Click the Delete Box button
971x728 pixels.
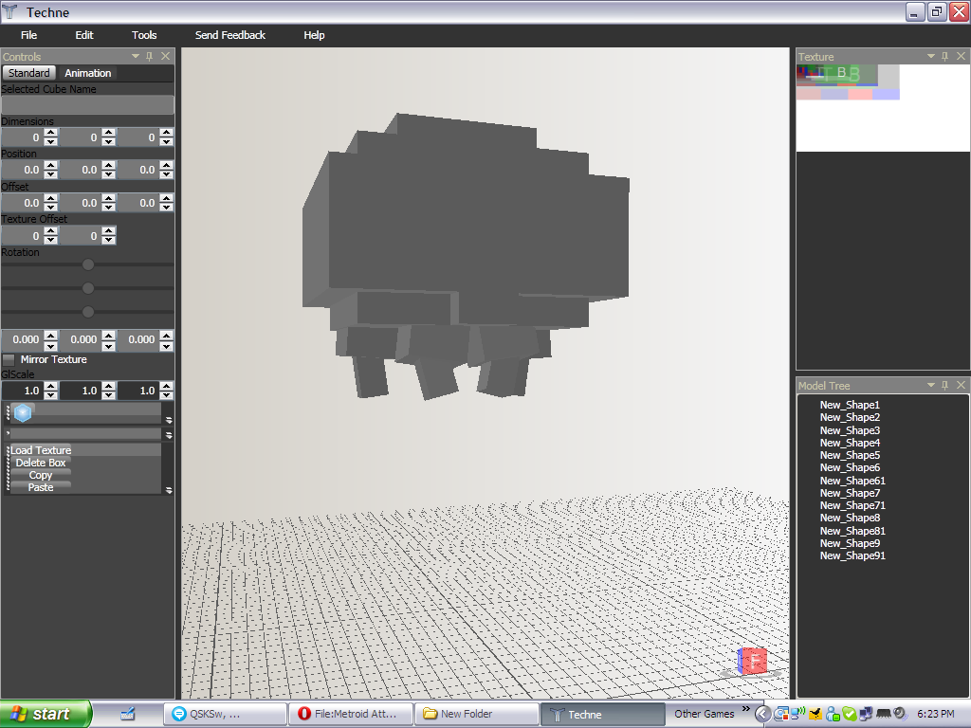41,463
